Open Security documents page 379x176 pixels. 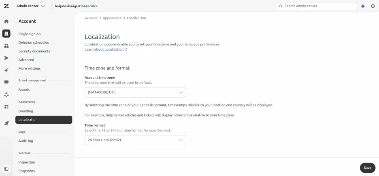[34, 51]
